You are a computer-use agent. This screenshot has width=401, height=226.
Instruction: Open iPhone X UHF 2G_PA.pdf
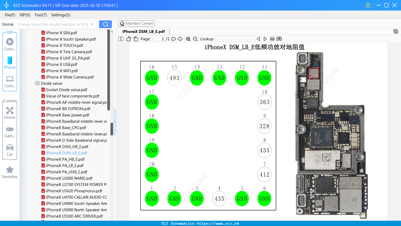[x=68, y=58]
